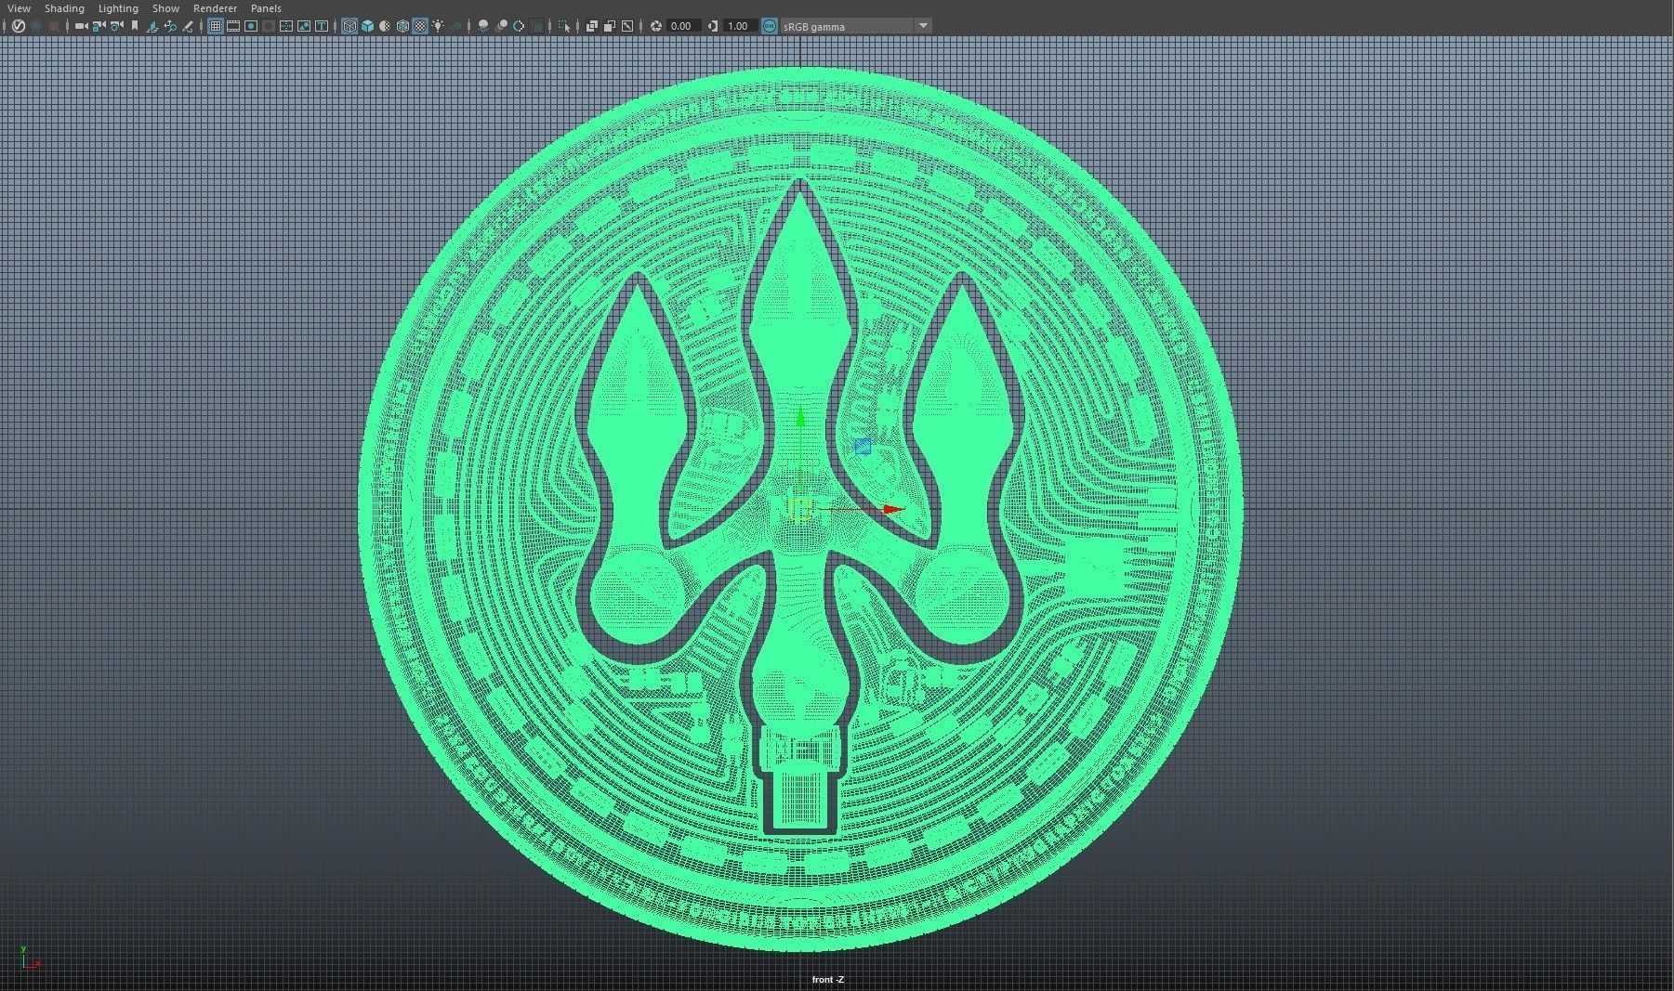This screenshot has height=991, width=1674.
Task: Toggle the Film Gate icon
Action: point(233,26)
